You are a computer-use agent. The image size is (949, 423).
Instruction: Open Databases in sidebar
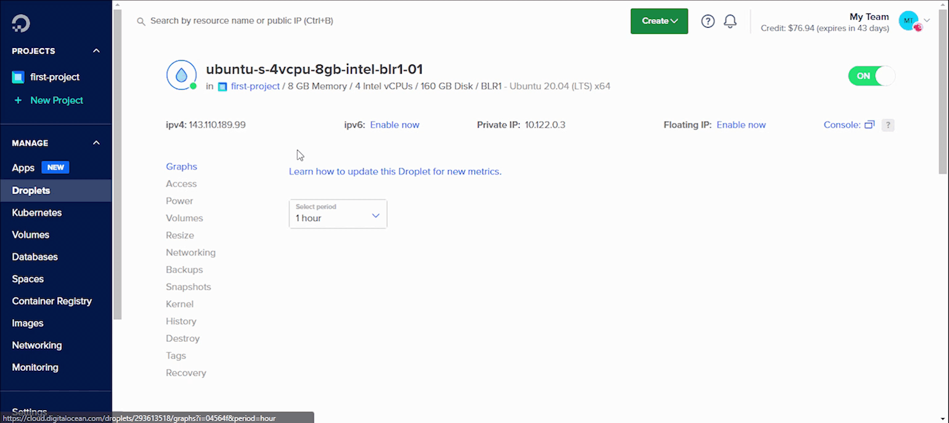35,257
